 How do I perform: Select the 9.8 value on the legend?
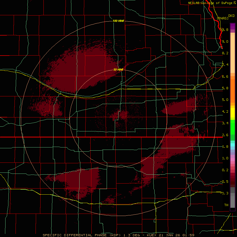[x=225, y=29]
